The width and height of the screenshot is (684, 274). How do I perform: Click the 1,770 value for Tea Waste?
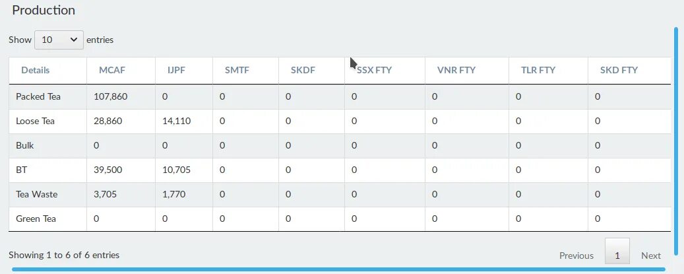pyautogui.click(x=173, y=195)
